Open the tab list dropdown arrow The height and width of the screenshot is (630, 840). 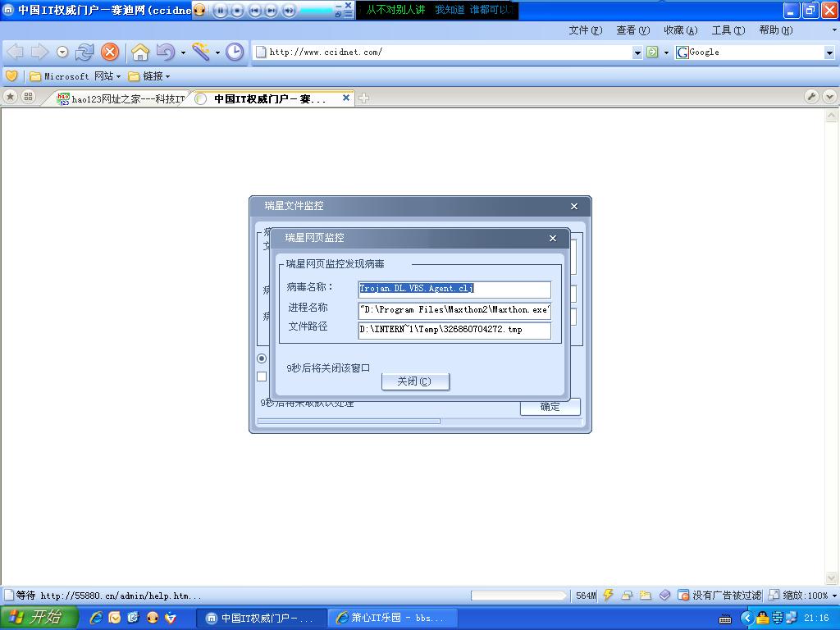[x=829, y=97]
